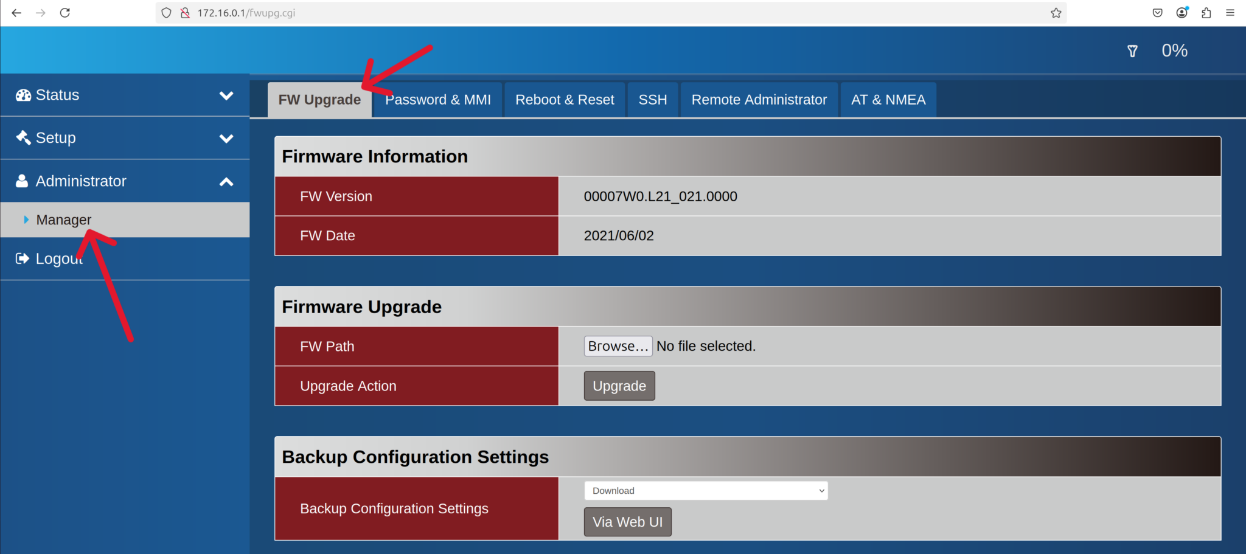
Task: Select the Administrator user icon
Action: tap(23, 181)
